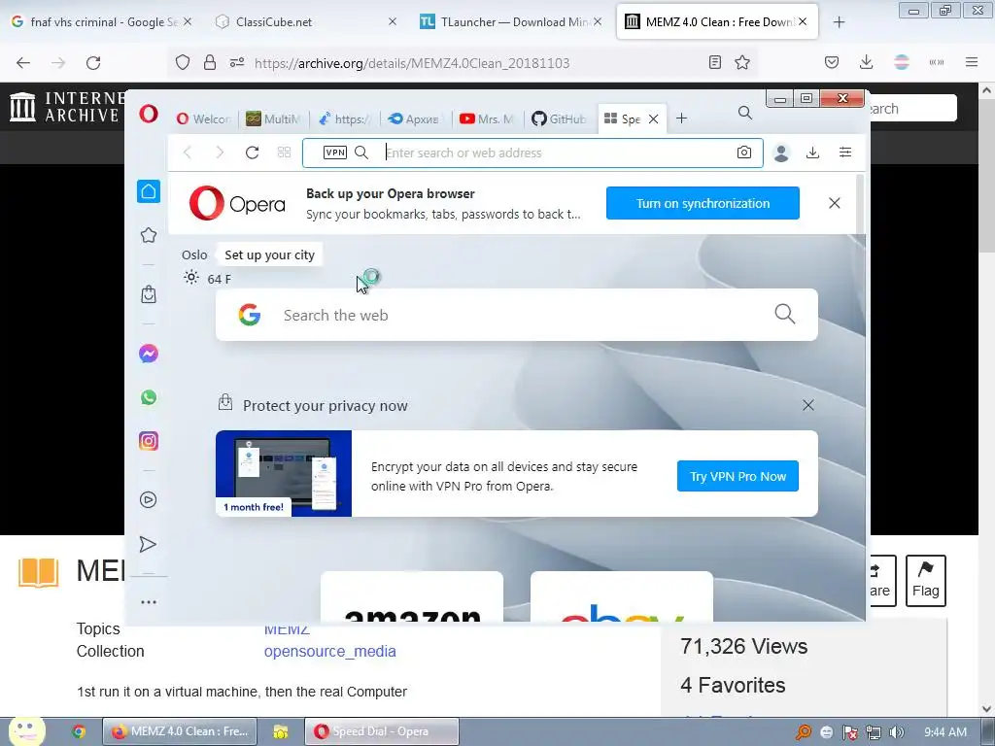Open new Firefox tab plus
Viewport: 995px width, 746px height.
click(839, 22)
